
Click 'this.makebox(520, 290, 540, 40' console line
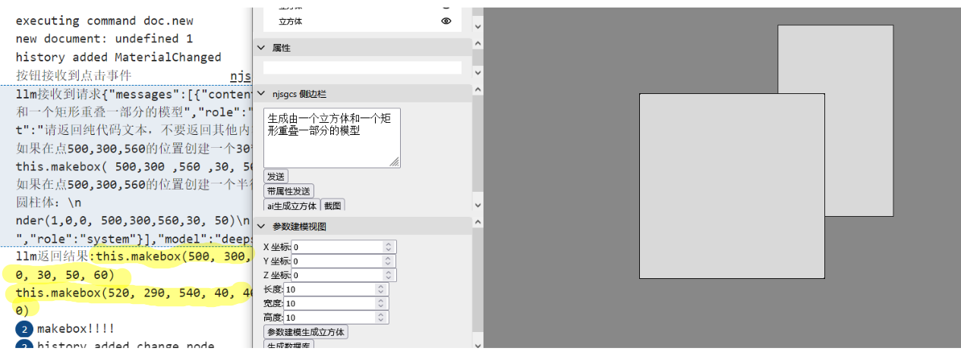click(134, 293)
